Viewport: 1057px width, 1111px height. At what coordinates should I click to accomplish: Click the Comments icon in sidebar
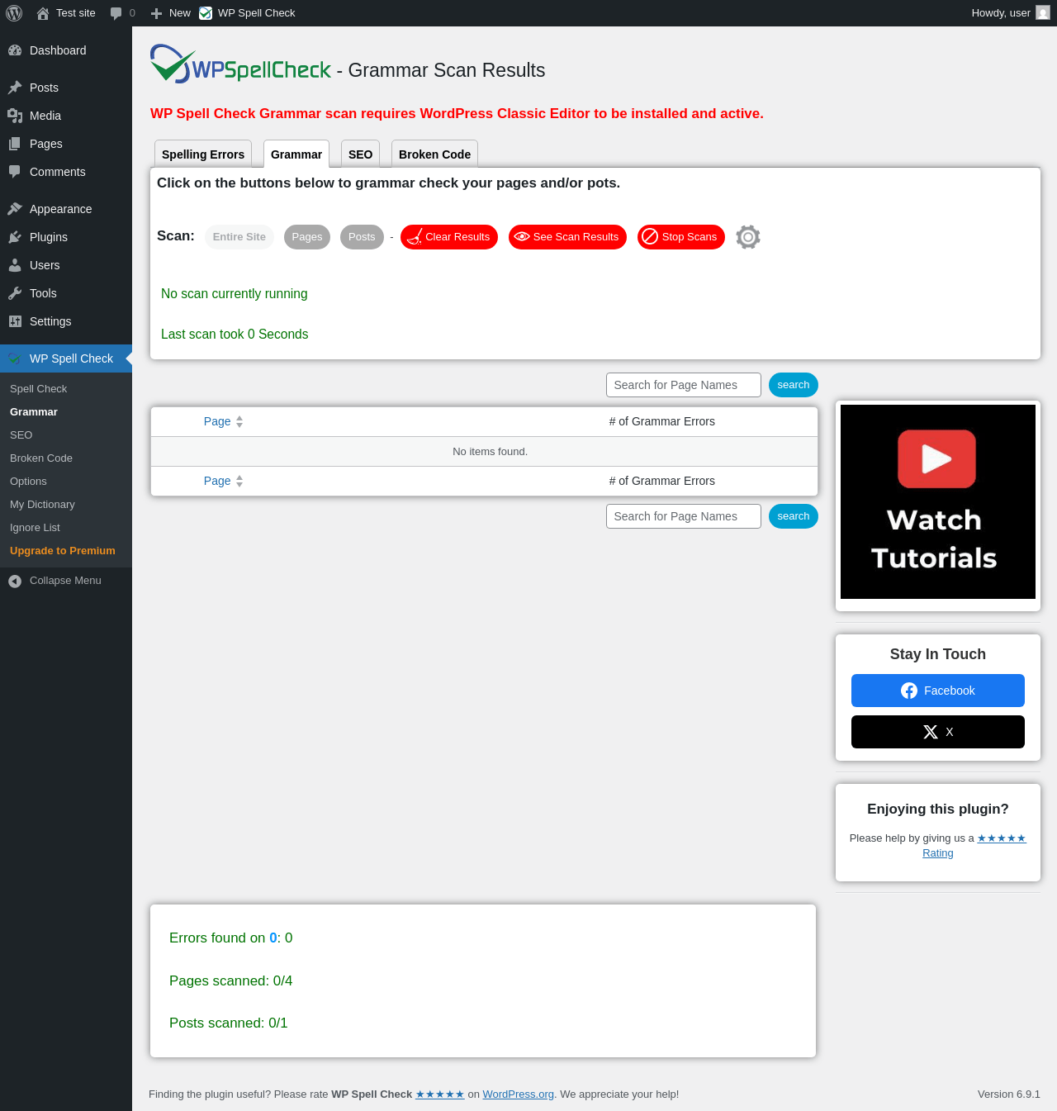(15, 172)
